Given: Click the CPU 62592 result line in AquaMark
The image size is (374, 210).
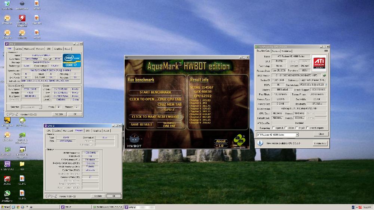Looking at the screenshot, I should [x=202, y=96].
